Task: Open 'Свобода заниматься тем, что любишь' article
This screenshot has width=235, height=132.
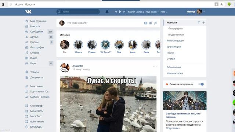Action: [x=183, y=115]
